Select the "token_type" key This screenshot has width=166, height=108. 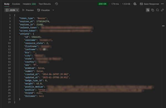coord(27,18)
